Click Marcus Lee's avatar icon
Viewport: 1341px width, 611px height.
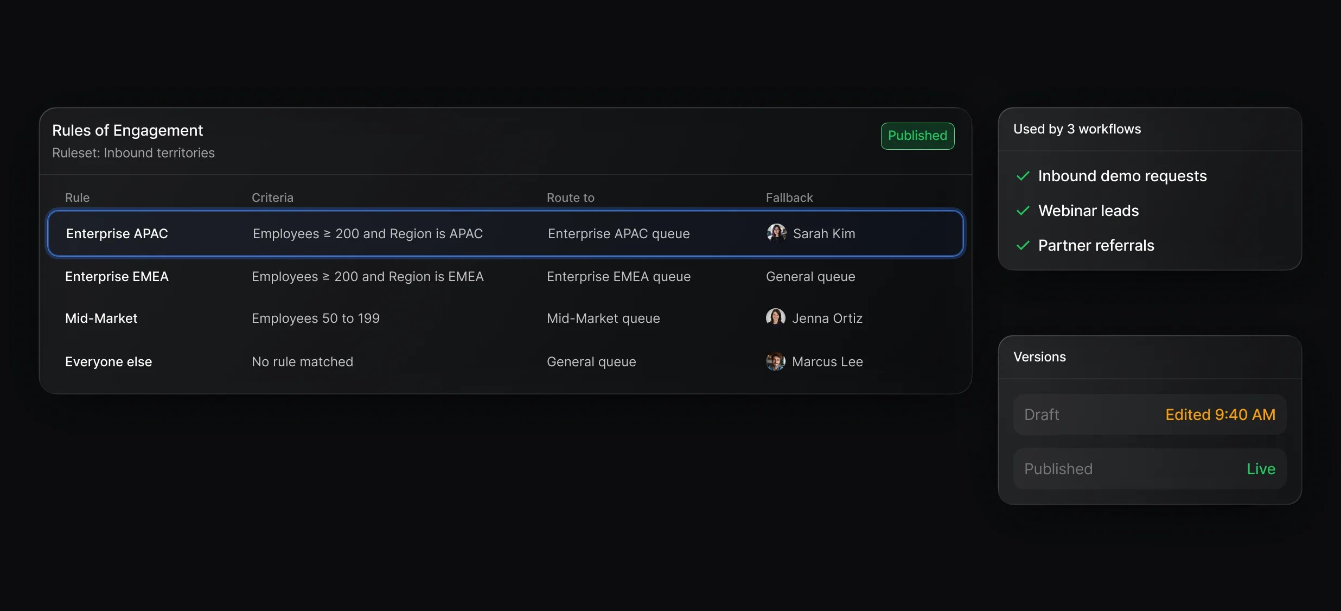pyautogui.click(x=775, y=361)
